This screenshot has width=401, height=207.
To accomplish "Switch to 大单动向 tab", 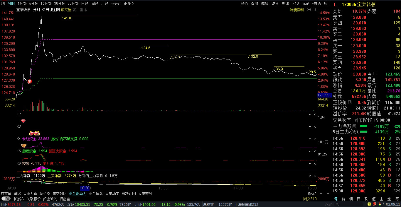I will [x=112, y=194].
